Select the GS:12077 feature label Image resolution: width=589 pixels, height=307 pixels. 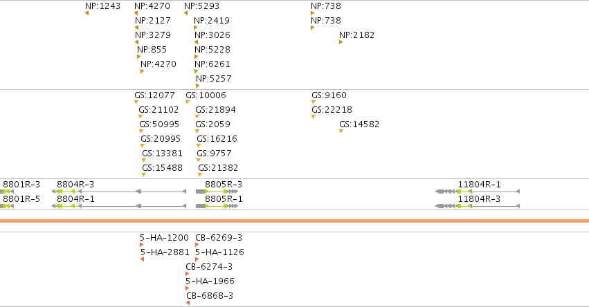tap(155, 95)
